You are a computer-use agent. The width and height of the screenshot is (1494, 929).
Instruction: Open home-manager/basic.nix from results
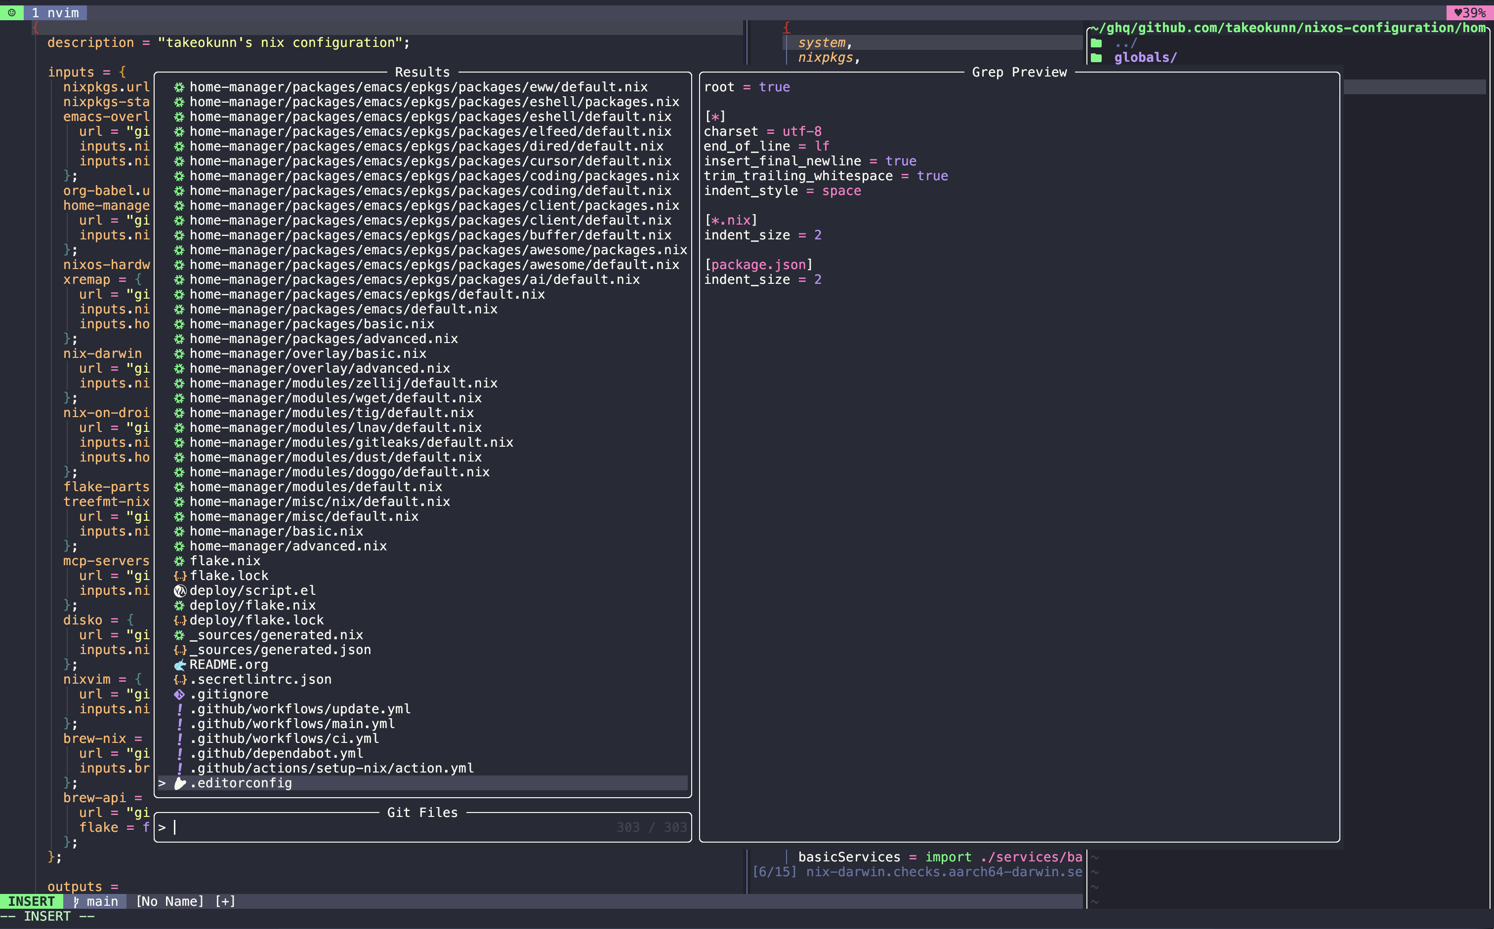click(276, 532)
